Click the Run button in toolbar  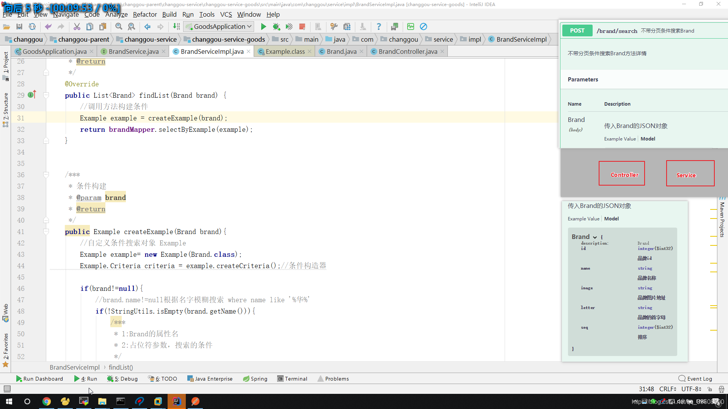[263, 27]
